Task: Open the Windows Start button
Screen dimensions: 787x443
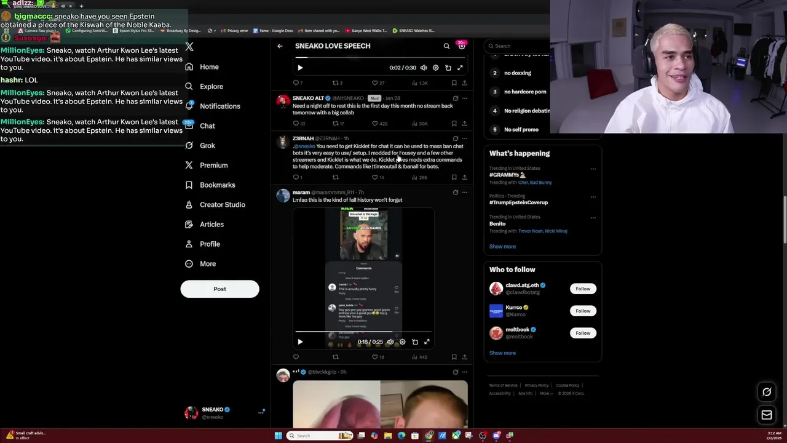Action: coord(278,436)
